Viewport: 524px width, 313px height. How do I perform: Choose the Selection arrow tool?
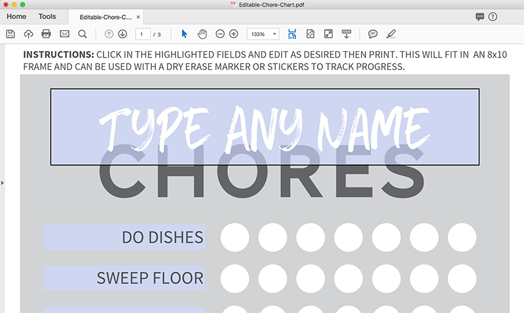(x=184, y=34)
